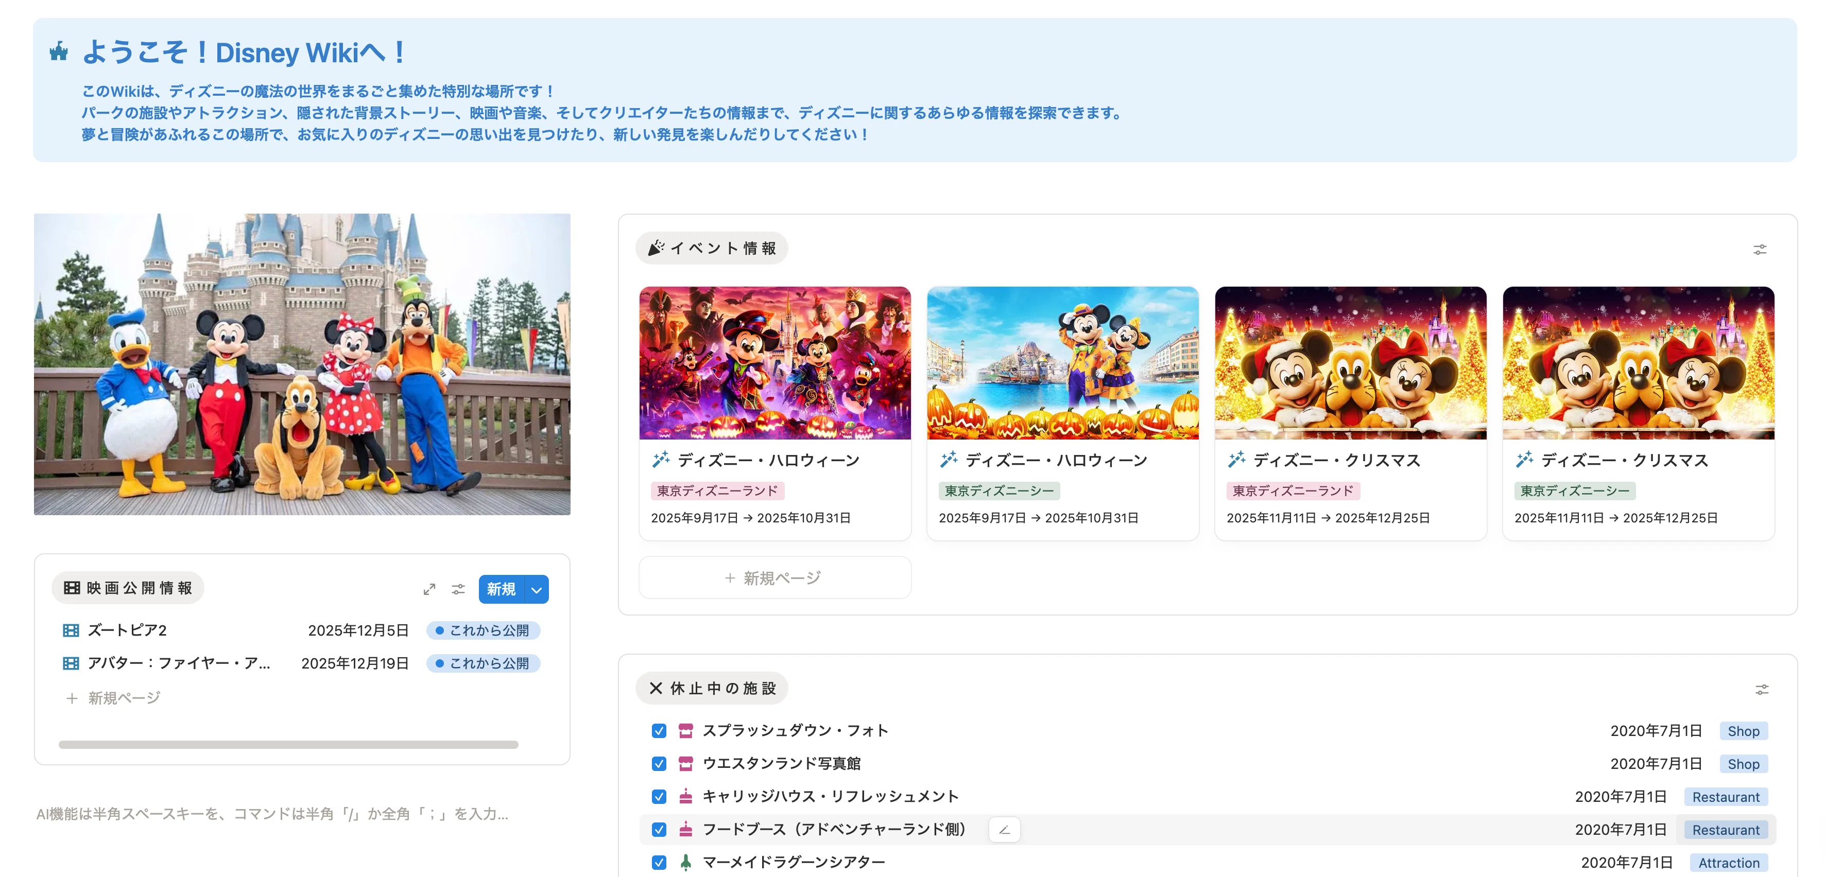Select the イベント情報 view tab

712,249
